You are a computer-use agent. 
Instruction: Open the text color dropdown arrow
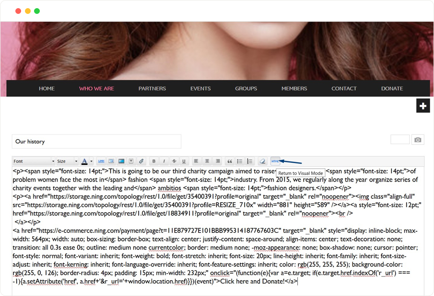[91, 161]
